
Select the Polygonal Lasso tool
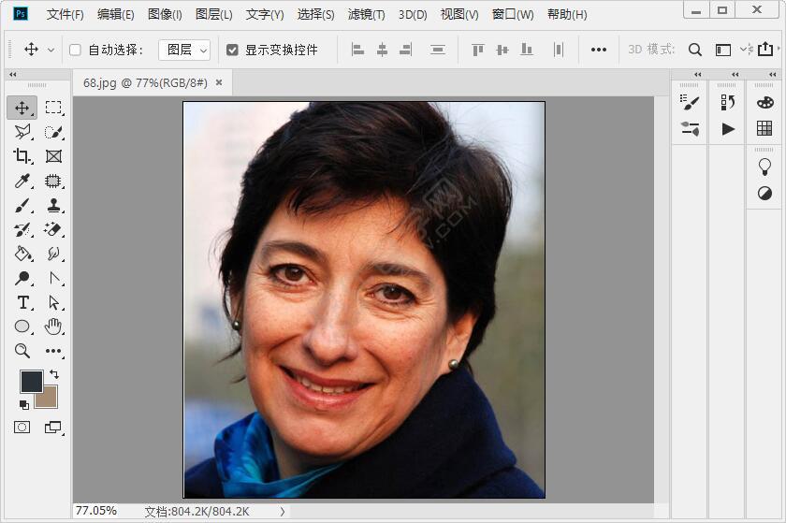(x=22, y=132)
